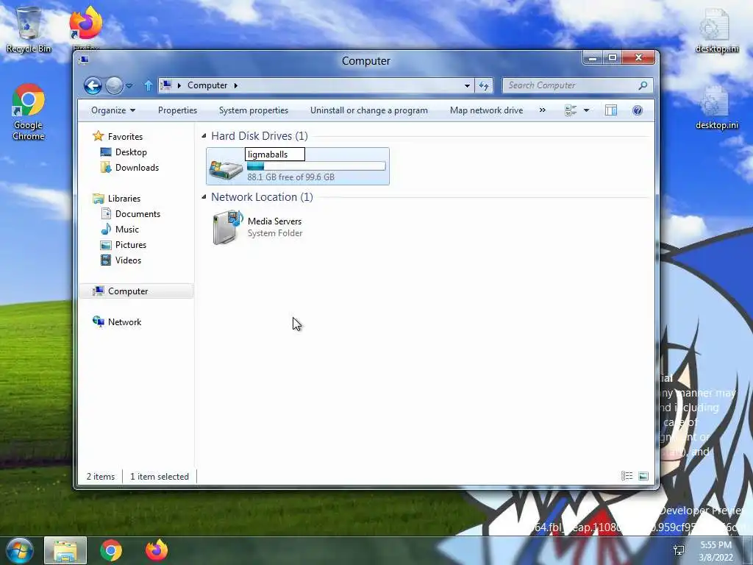Click the search magnifier icon
The height and width of the screenshot is (565, 753).
643,85
